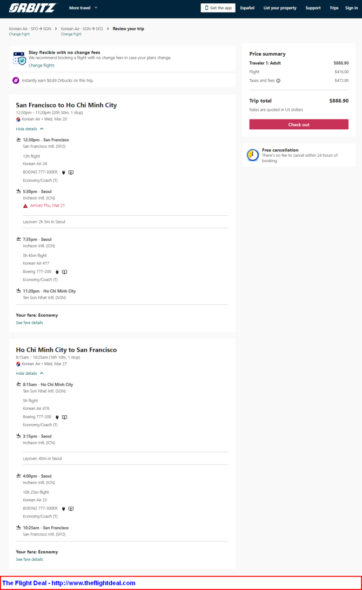Click the Taxes and fees info icon

(278, 81)
